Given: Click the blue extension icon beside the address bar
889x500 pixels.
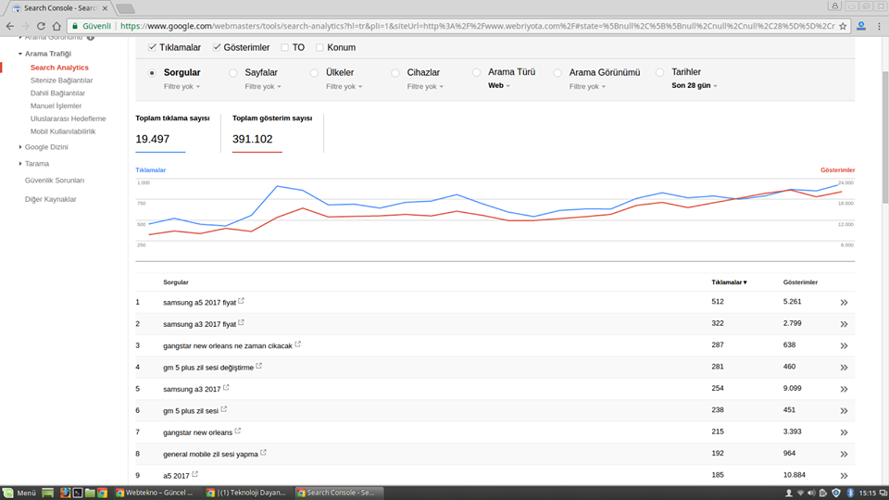Looking at the screenshot, I should (x=861, y=26).
